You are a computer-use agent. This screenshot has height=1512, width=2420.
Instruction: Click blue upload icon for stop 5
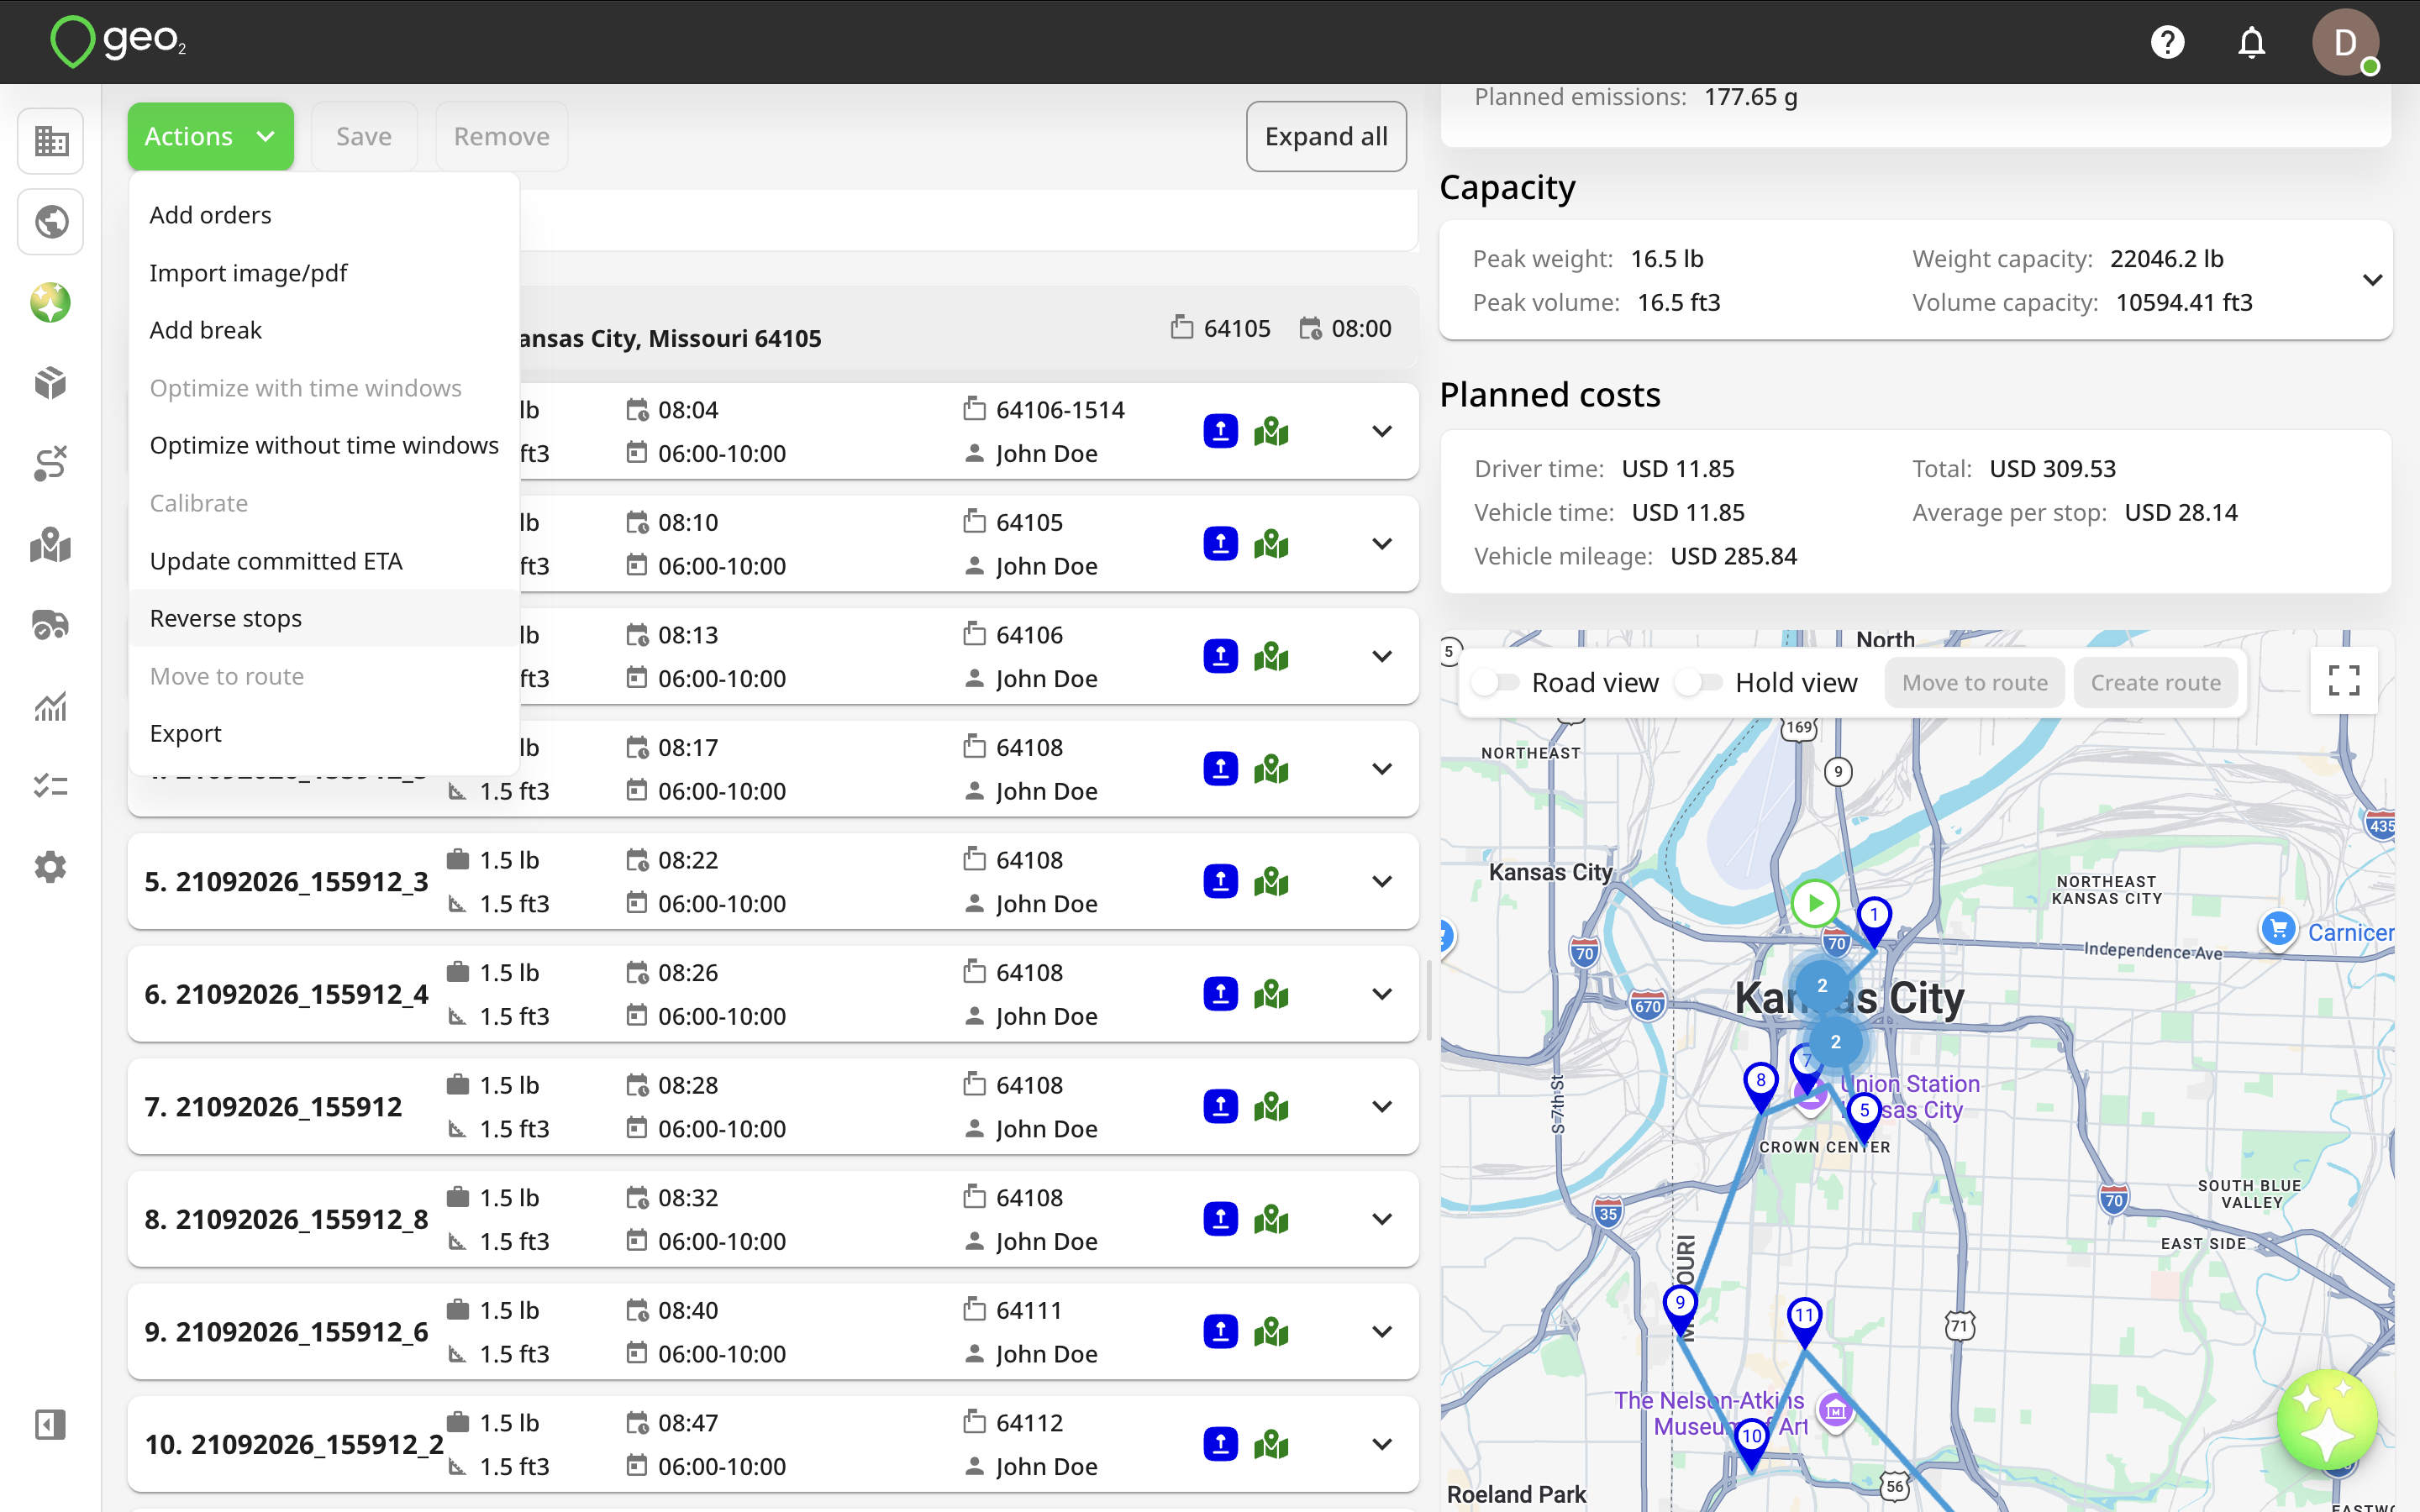pos(1220,881)
